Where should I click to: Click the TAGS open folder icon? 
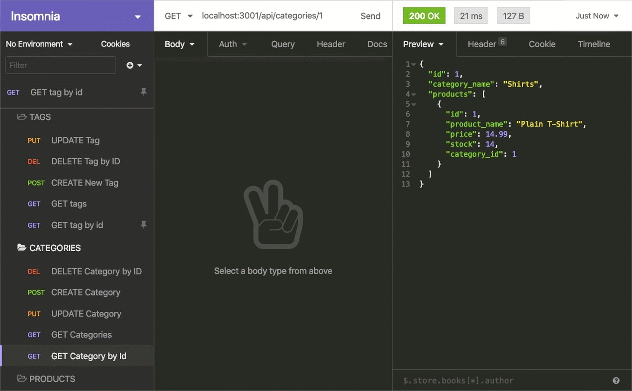point(21,117)
